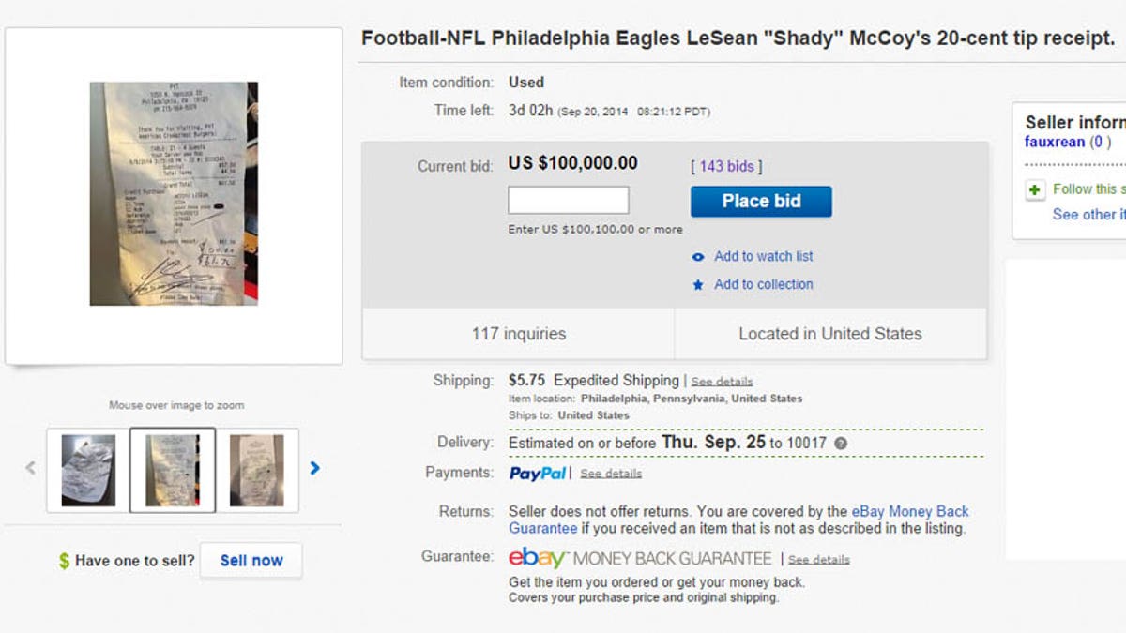The width and height of the screenshot is (1126, 633).
Task: Focus the bid amount input field
Action: 569,201
